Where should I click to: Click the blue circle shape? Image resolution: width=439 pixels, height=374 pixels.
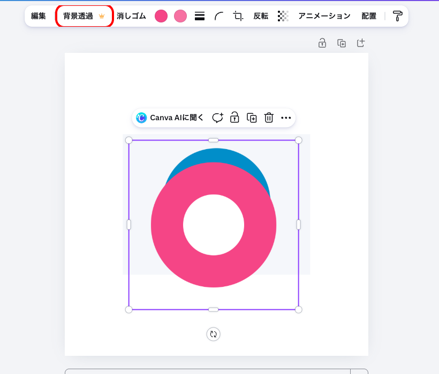tap(216, 157)
